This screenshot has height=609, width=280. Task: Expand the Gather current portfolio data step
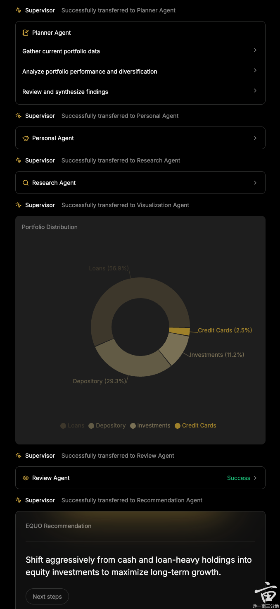(x=255, y=50)
